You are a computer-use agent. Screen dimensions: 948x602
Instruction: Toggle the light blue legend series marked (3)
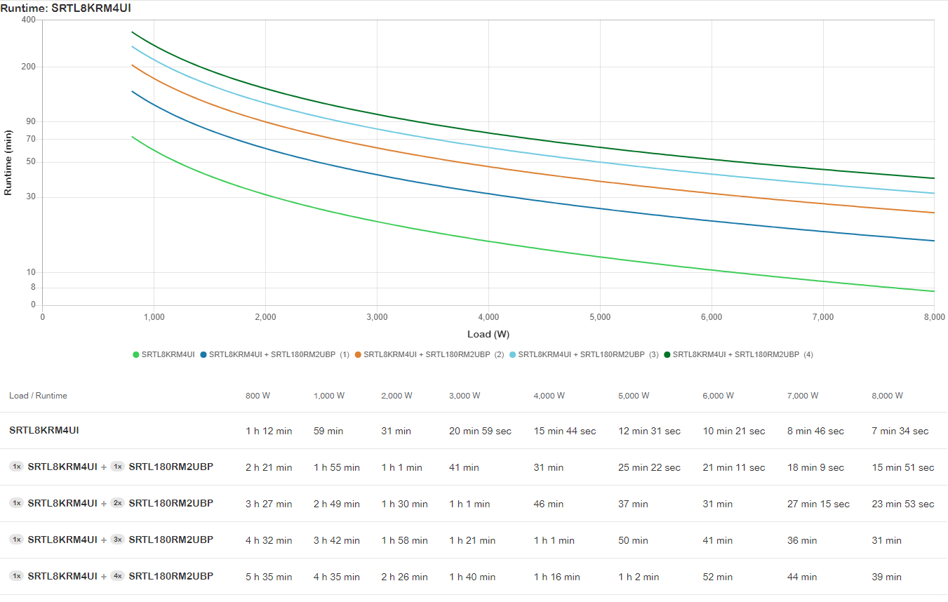(x=584, y=354)
